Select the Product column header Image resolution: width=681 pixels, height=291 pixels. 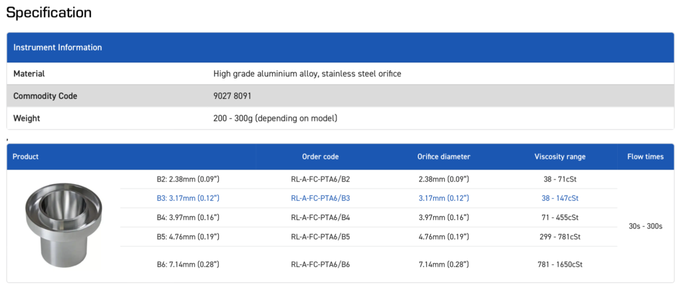tap(26, 157)
